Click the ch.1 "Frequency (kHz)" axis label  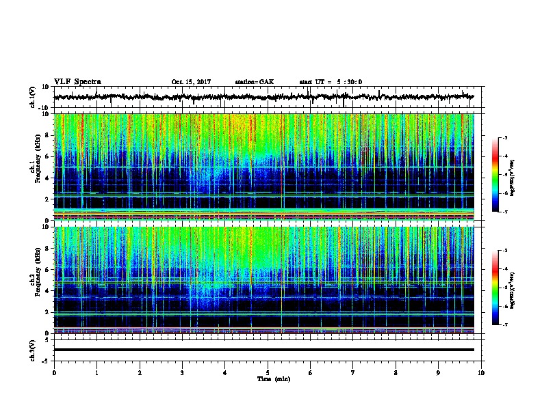point(38,159)
